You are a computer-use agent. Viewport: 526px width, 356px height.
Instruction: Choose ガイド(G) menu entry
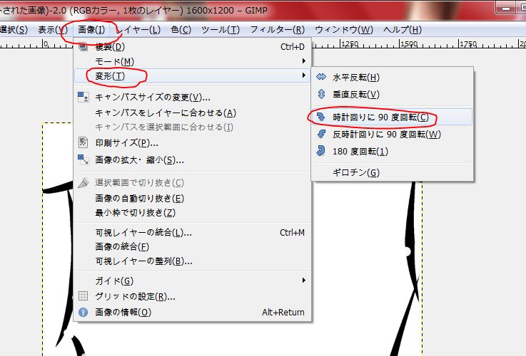(192, 281)
